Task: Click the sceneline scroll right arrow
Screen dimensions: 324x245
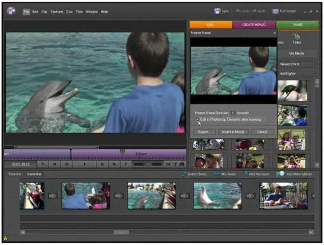Action: click(x=311, y=232)
